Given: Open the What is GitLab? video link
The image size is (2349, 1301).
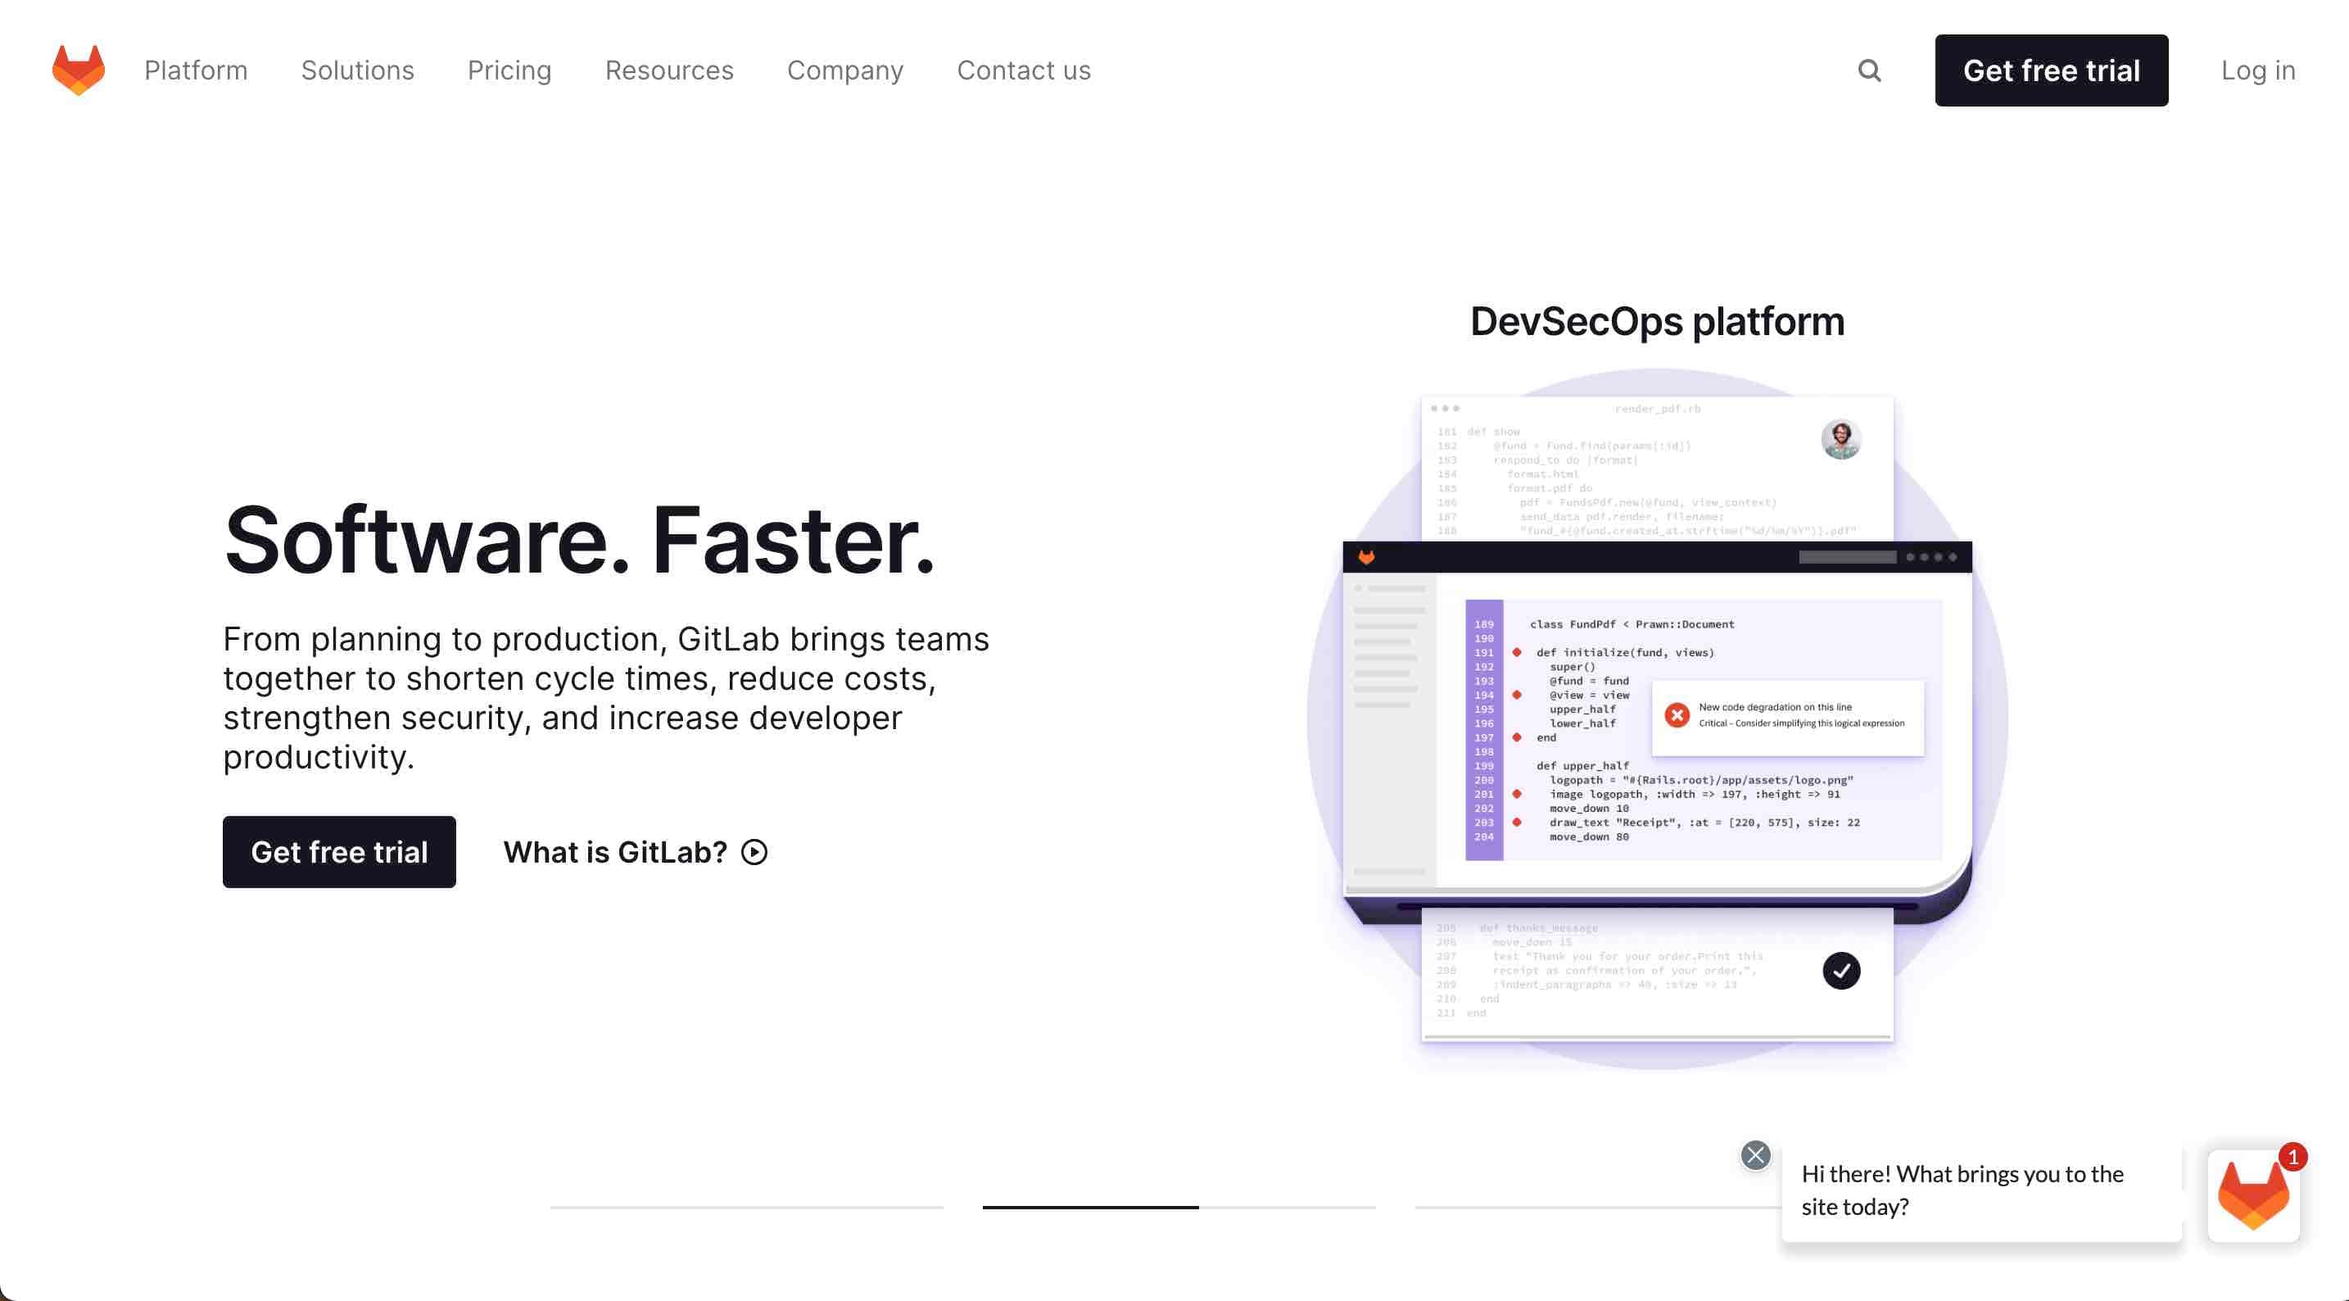Looking at the screenshot, I should pyautogui.click(x=636, y=852).
